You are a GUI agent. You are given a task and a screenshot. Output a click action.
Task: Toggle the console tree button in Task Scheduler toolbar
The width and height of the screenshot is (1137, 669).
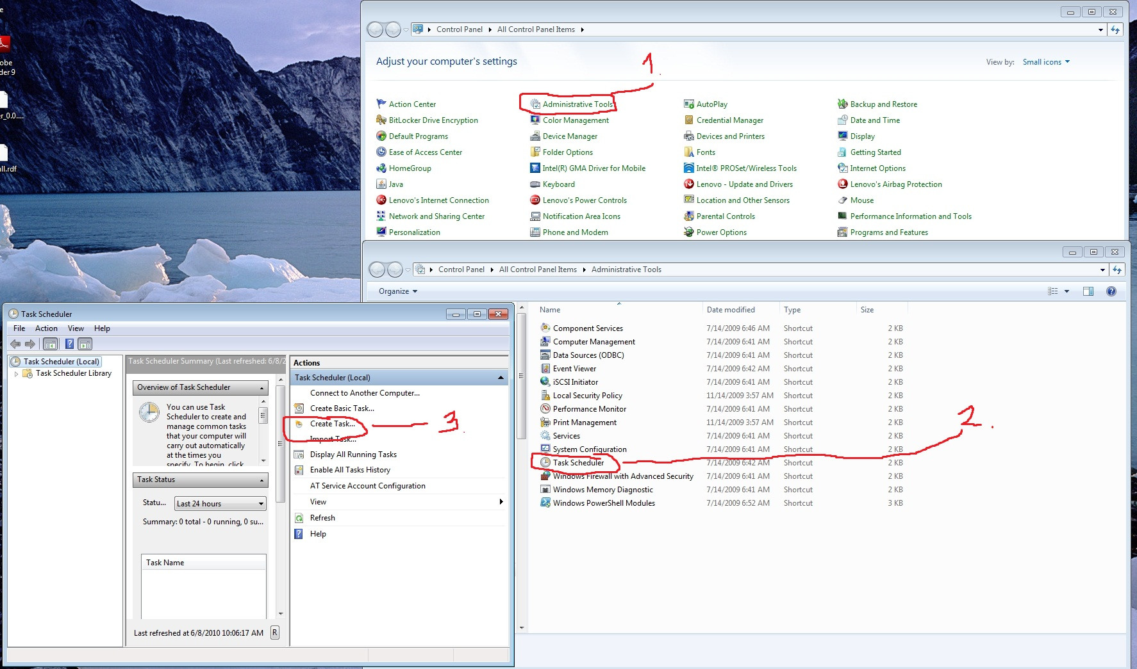click(x=50, y=344)
